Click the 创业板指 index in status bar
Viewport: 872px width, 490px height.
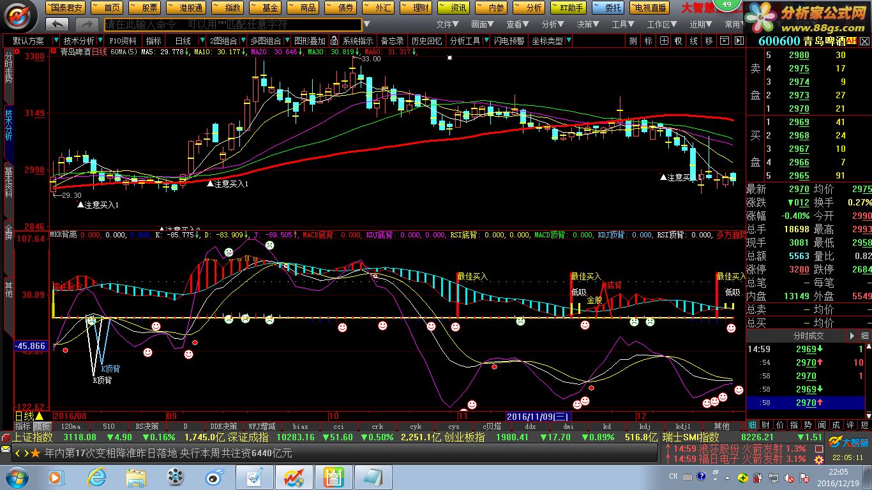(464, 437)
